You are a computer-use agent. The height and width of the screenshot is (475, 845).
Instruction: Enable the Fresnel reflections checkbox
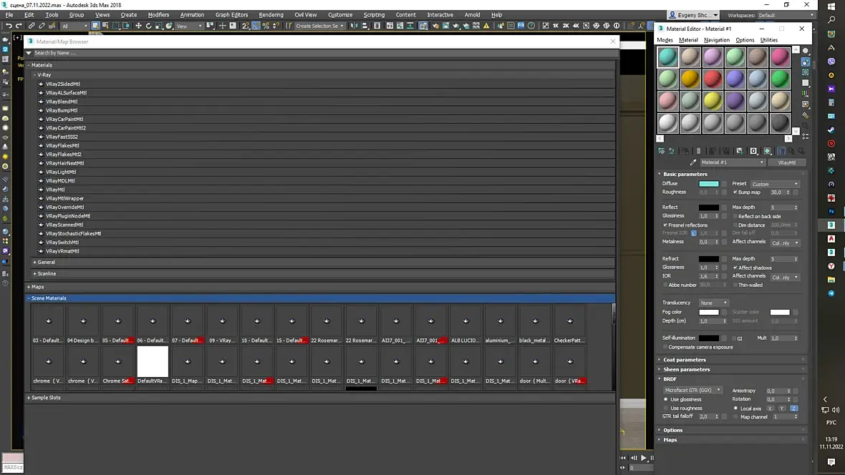(x=665, y=225)
